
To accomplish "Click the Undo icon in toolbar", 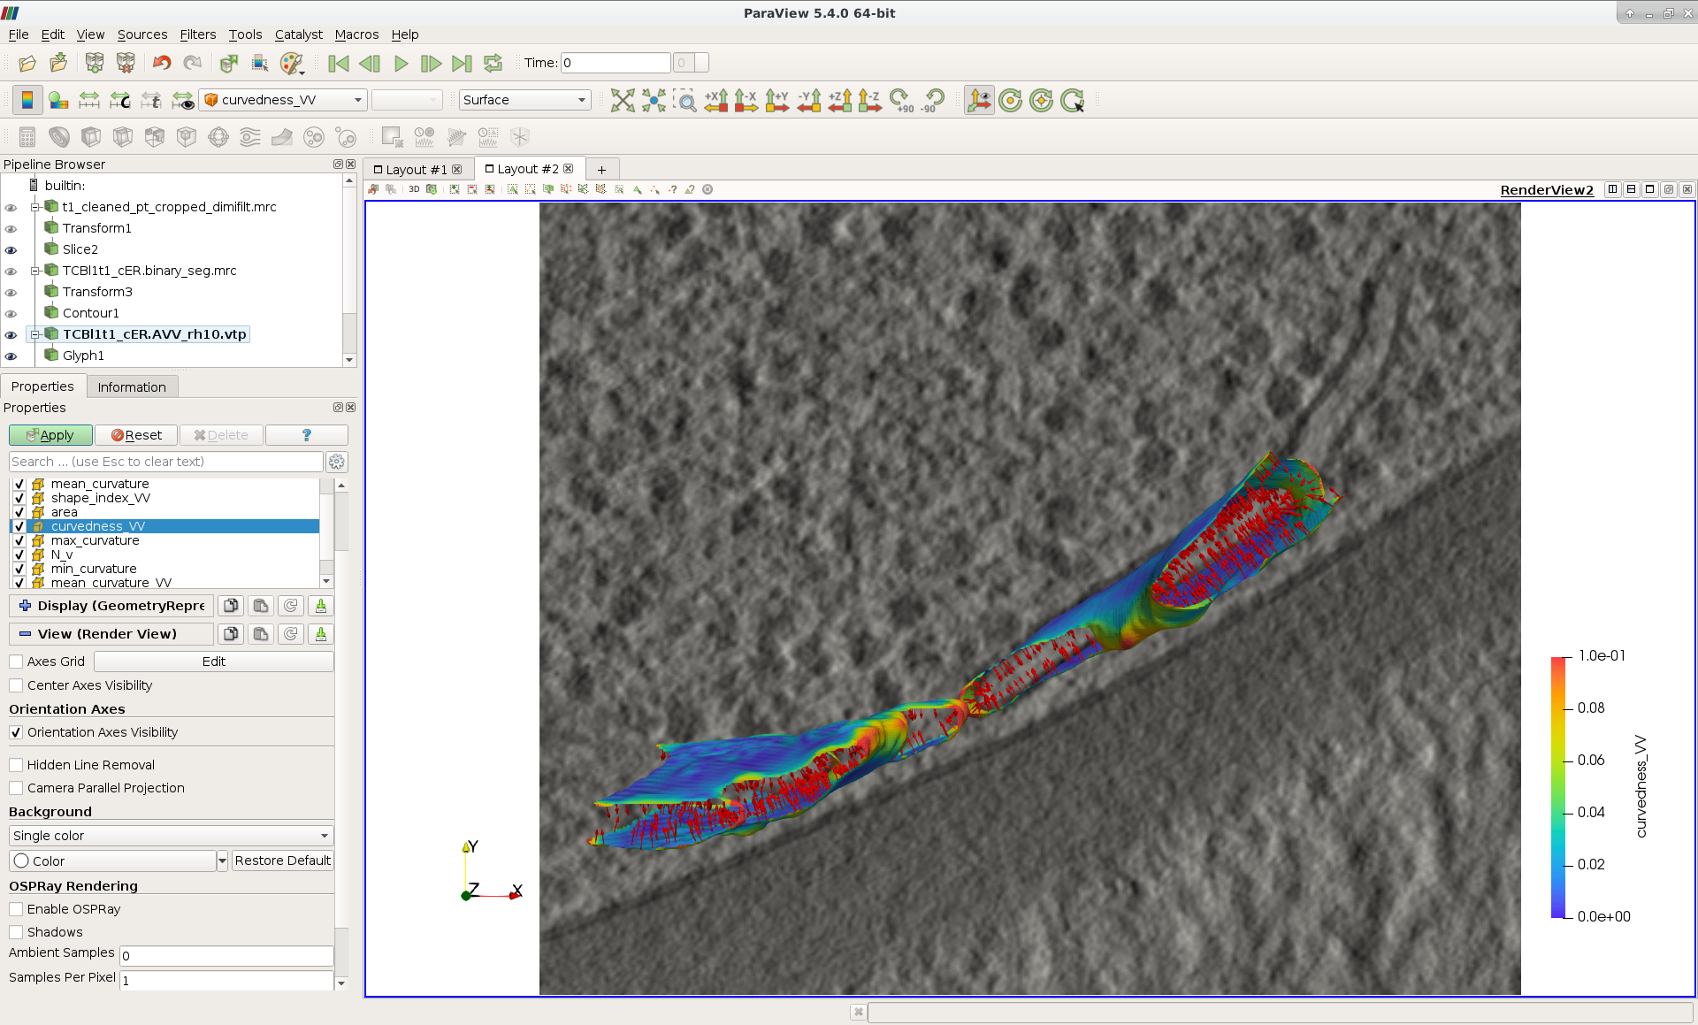I will pos(162,64).
